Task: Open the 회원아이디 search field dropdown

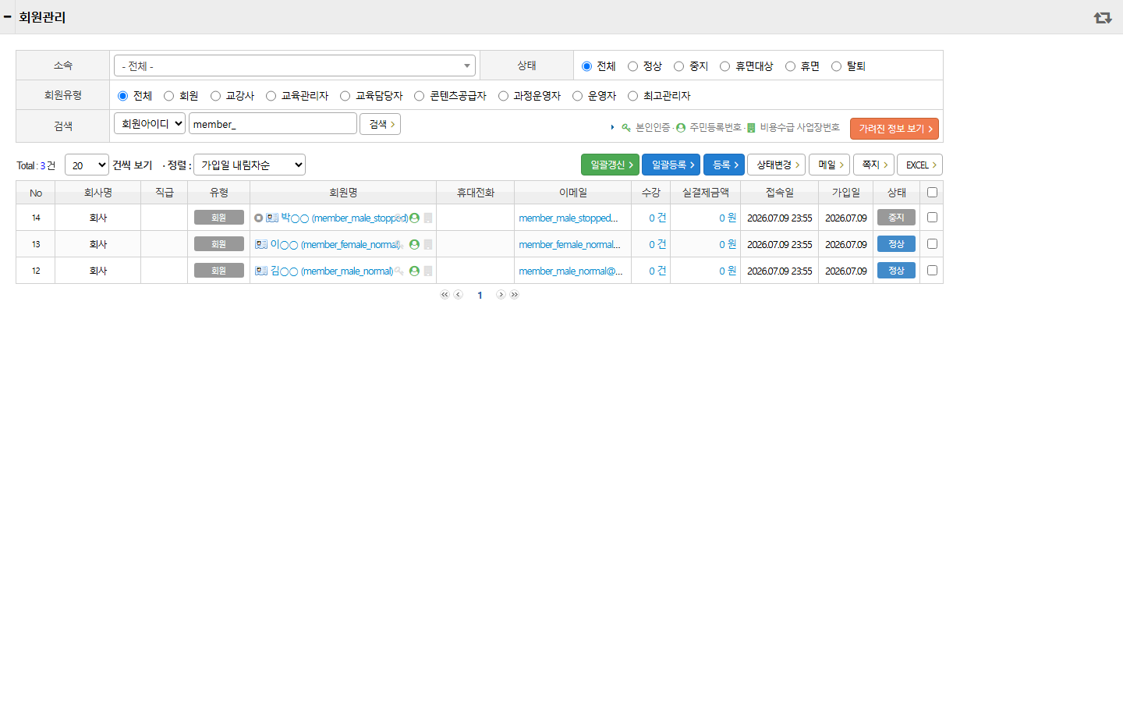Action: click(x=150, y=123)
